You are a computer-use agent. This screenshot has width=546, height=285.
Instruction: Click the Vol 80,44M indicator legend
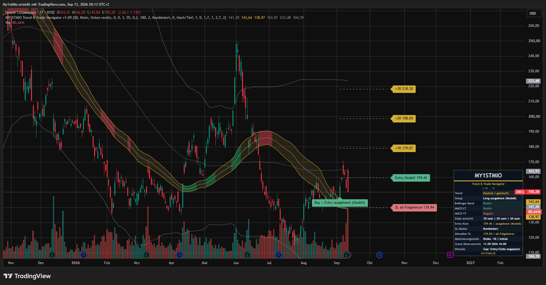click(x=15, y=23)
